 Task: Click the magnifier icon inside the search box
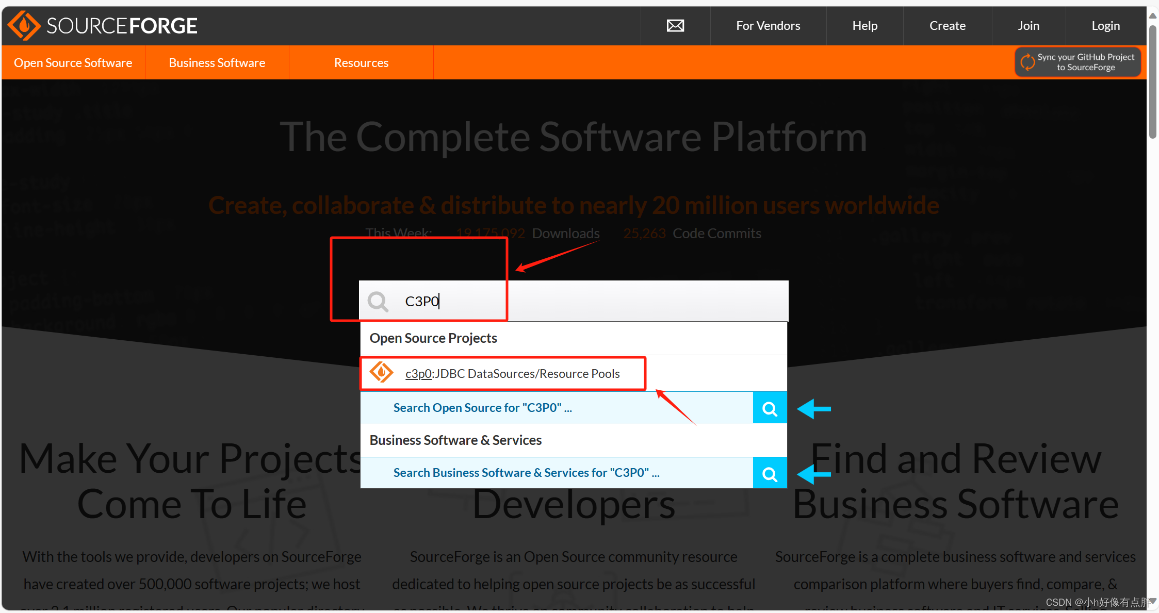click(378, 301)
